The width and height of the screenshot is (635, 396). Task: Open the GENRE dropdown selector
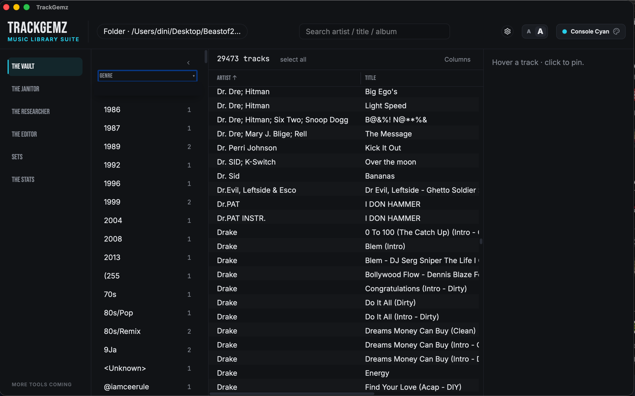tap(147, 76)
